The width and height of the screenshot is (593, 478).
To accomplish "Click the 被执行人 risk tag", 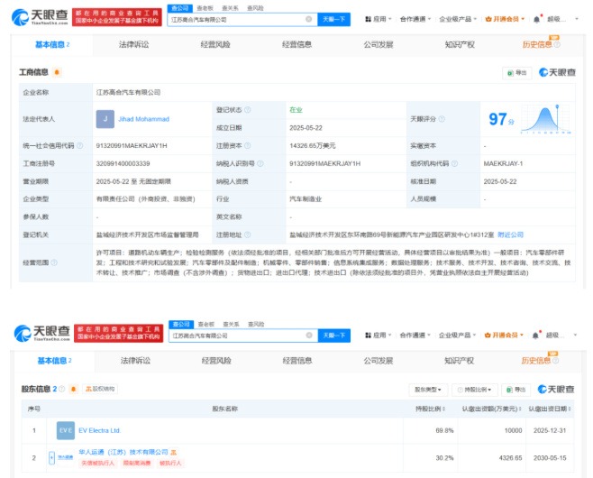I will pyautogui.click(x=170, y=464).
